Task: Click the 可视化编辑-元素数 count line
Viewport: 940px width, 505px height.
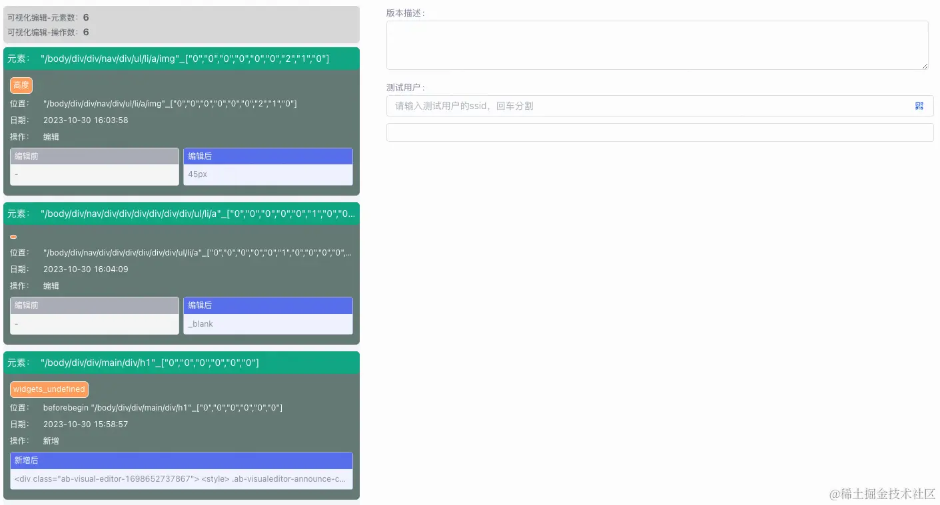Action: (x=48, y=18)
